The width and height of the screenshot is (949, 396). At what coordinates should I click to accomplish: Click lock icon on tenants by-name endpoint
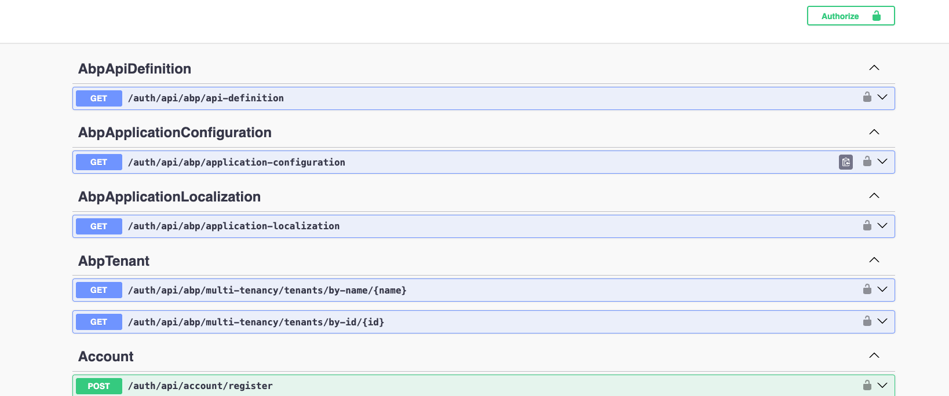867,289
